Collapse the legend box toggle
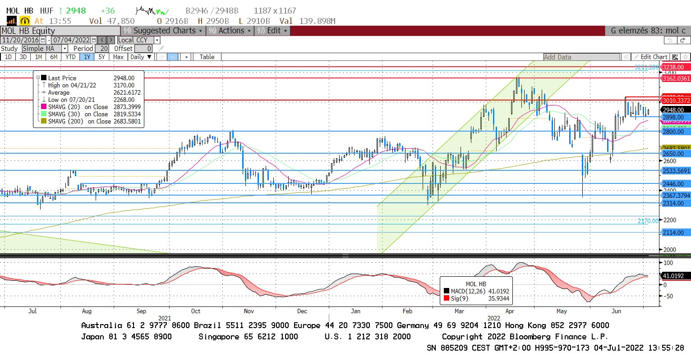Viewport: 691px width, 361px height. [38, 78]
